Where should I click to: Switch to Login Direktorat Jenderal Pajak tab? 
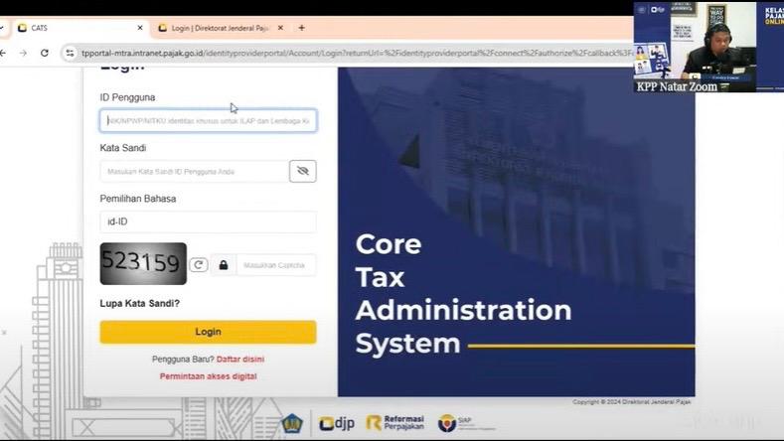click(x=219, y=28)
